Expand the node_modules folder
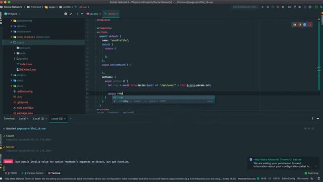The image size is (323, 182). pyautogui.click(x=11, y=37)
